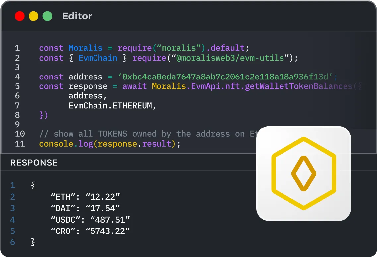
Task: Click the yellow hexagon logo badge
Action: coord(304,174)
